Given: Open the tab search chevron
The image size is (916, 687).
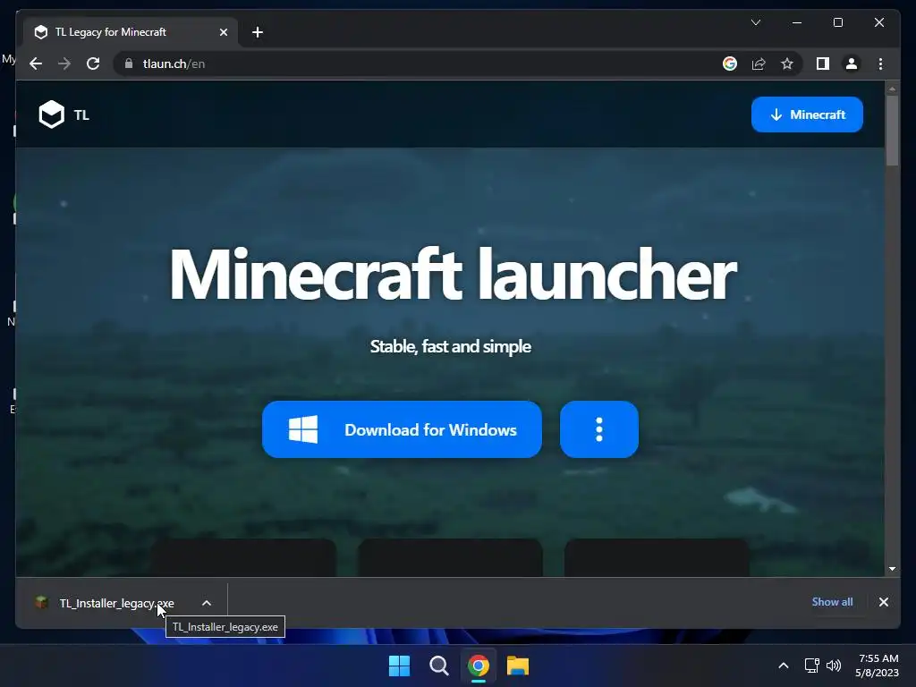Looking at the screenshot, I should click(x=755, y=22).
